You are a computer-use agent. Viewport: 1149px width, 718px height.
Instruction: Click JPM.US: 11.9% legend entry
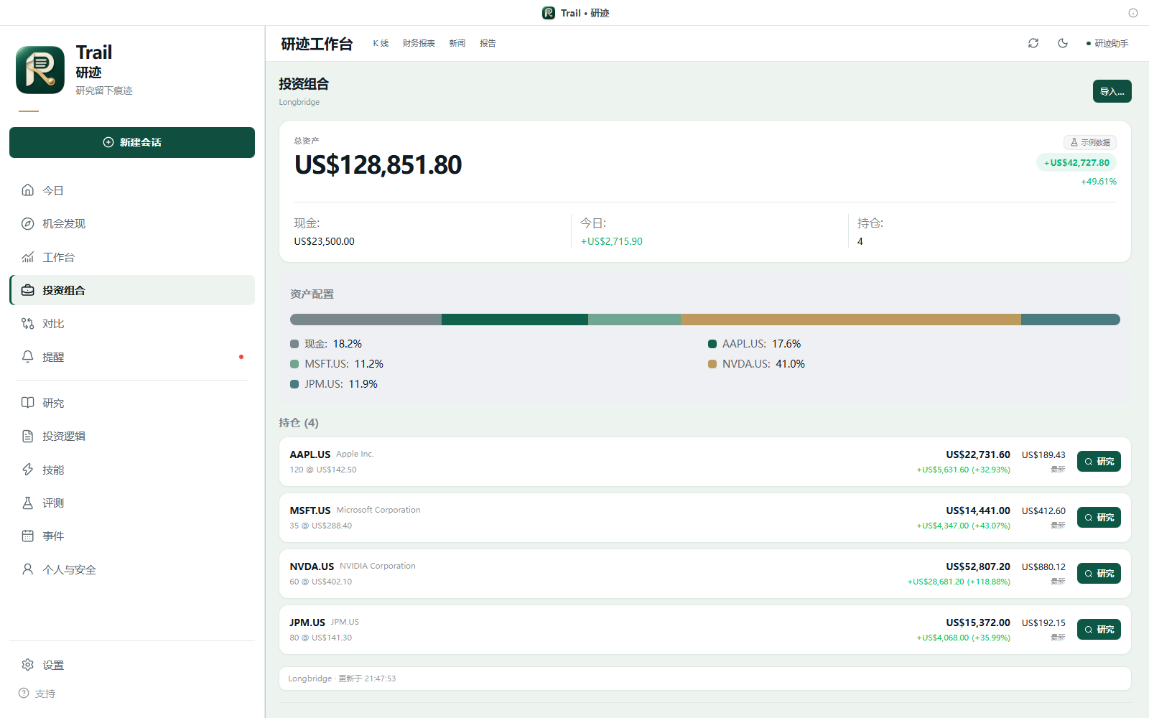(x=334, y=384)
